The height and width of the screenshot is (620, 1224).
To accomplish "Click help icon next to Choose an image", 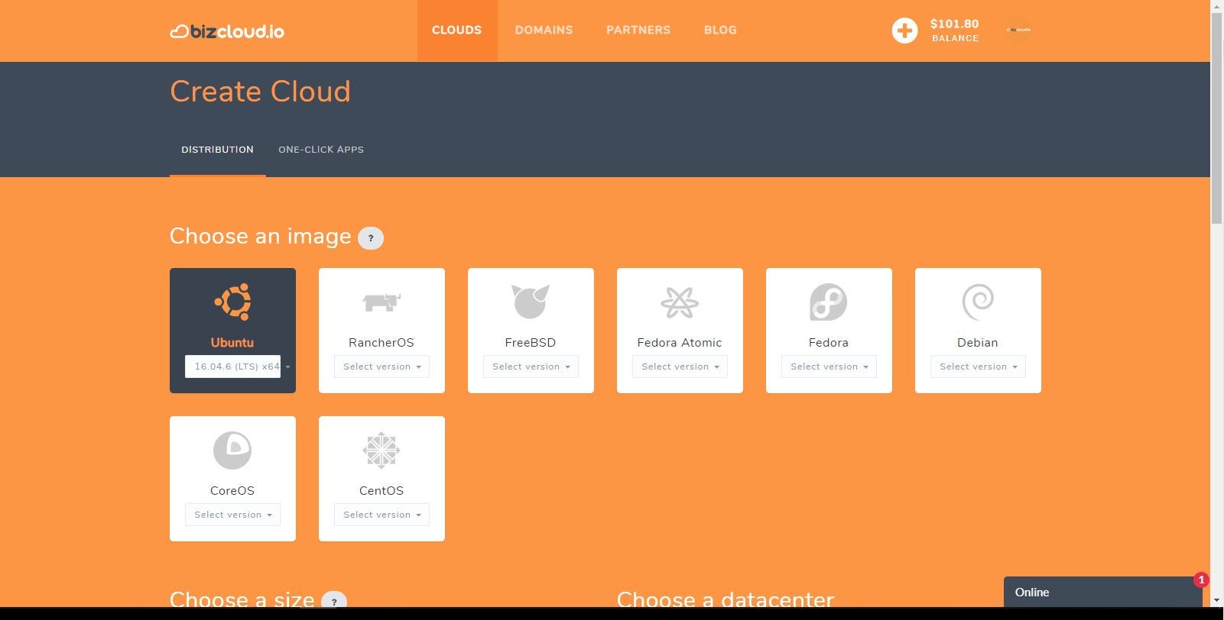I will pos(371,238).
